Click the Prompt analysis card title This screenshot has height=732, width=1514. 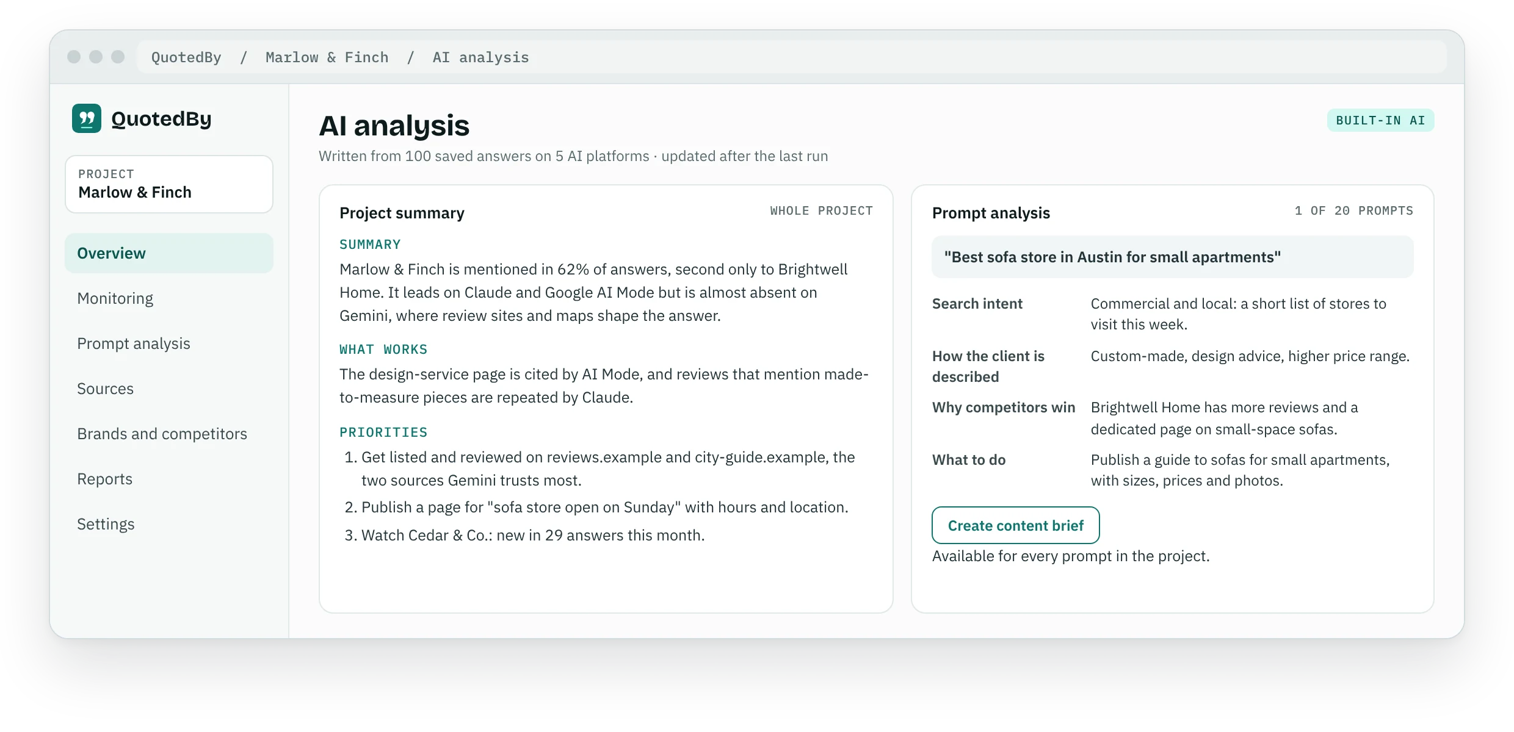[991, 213]
